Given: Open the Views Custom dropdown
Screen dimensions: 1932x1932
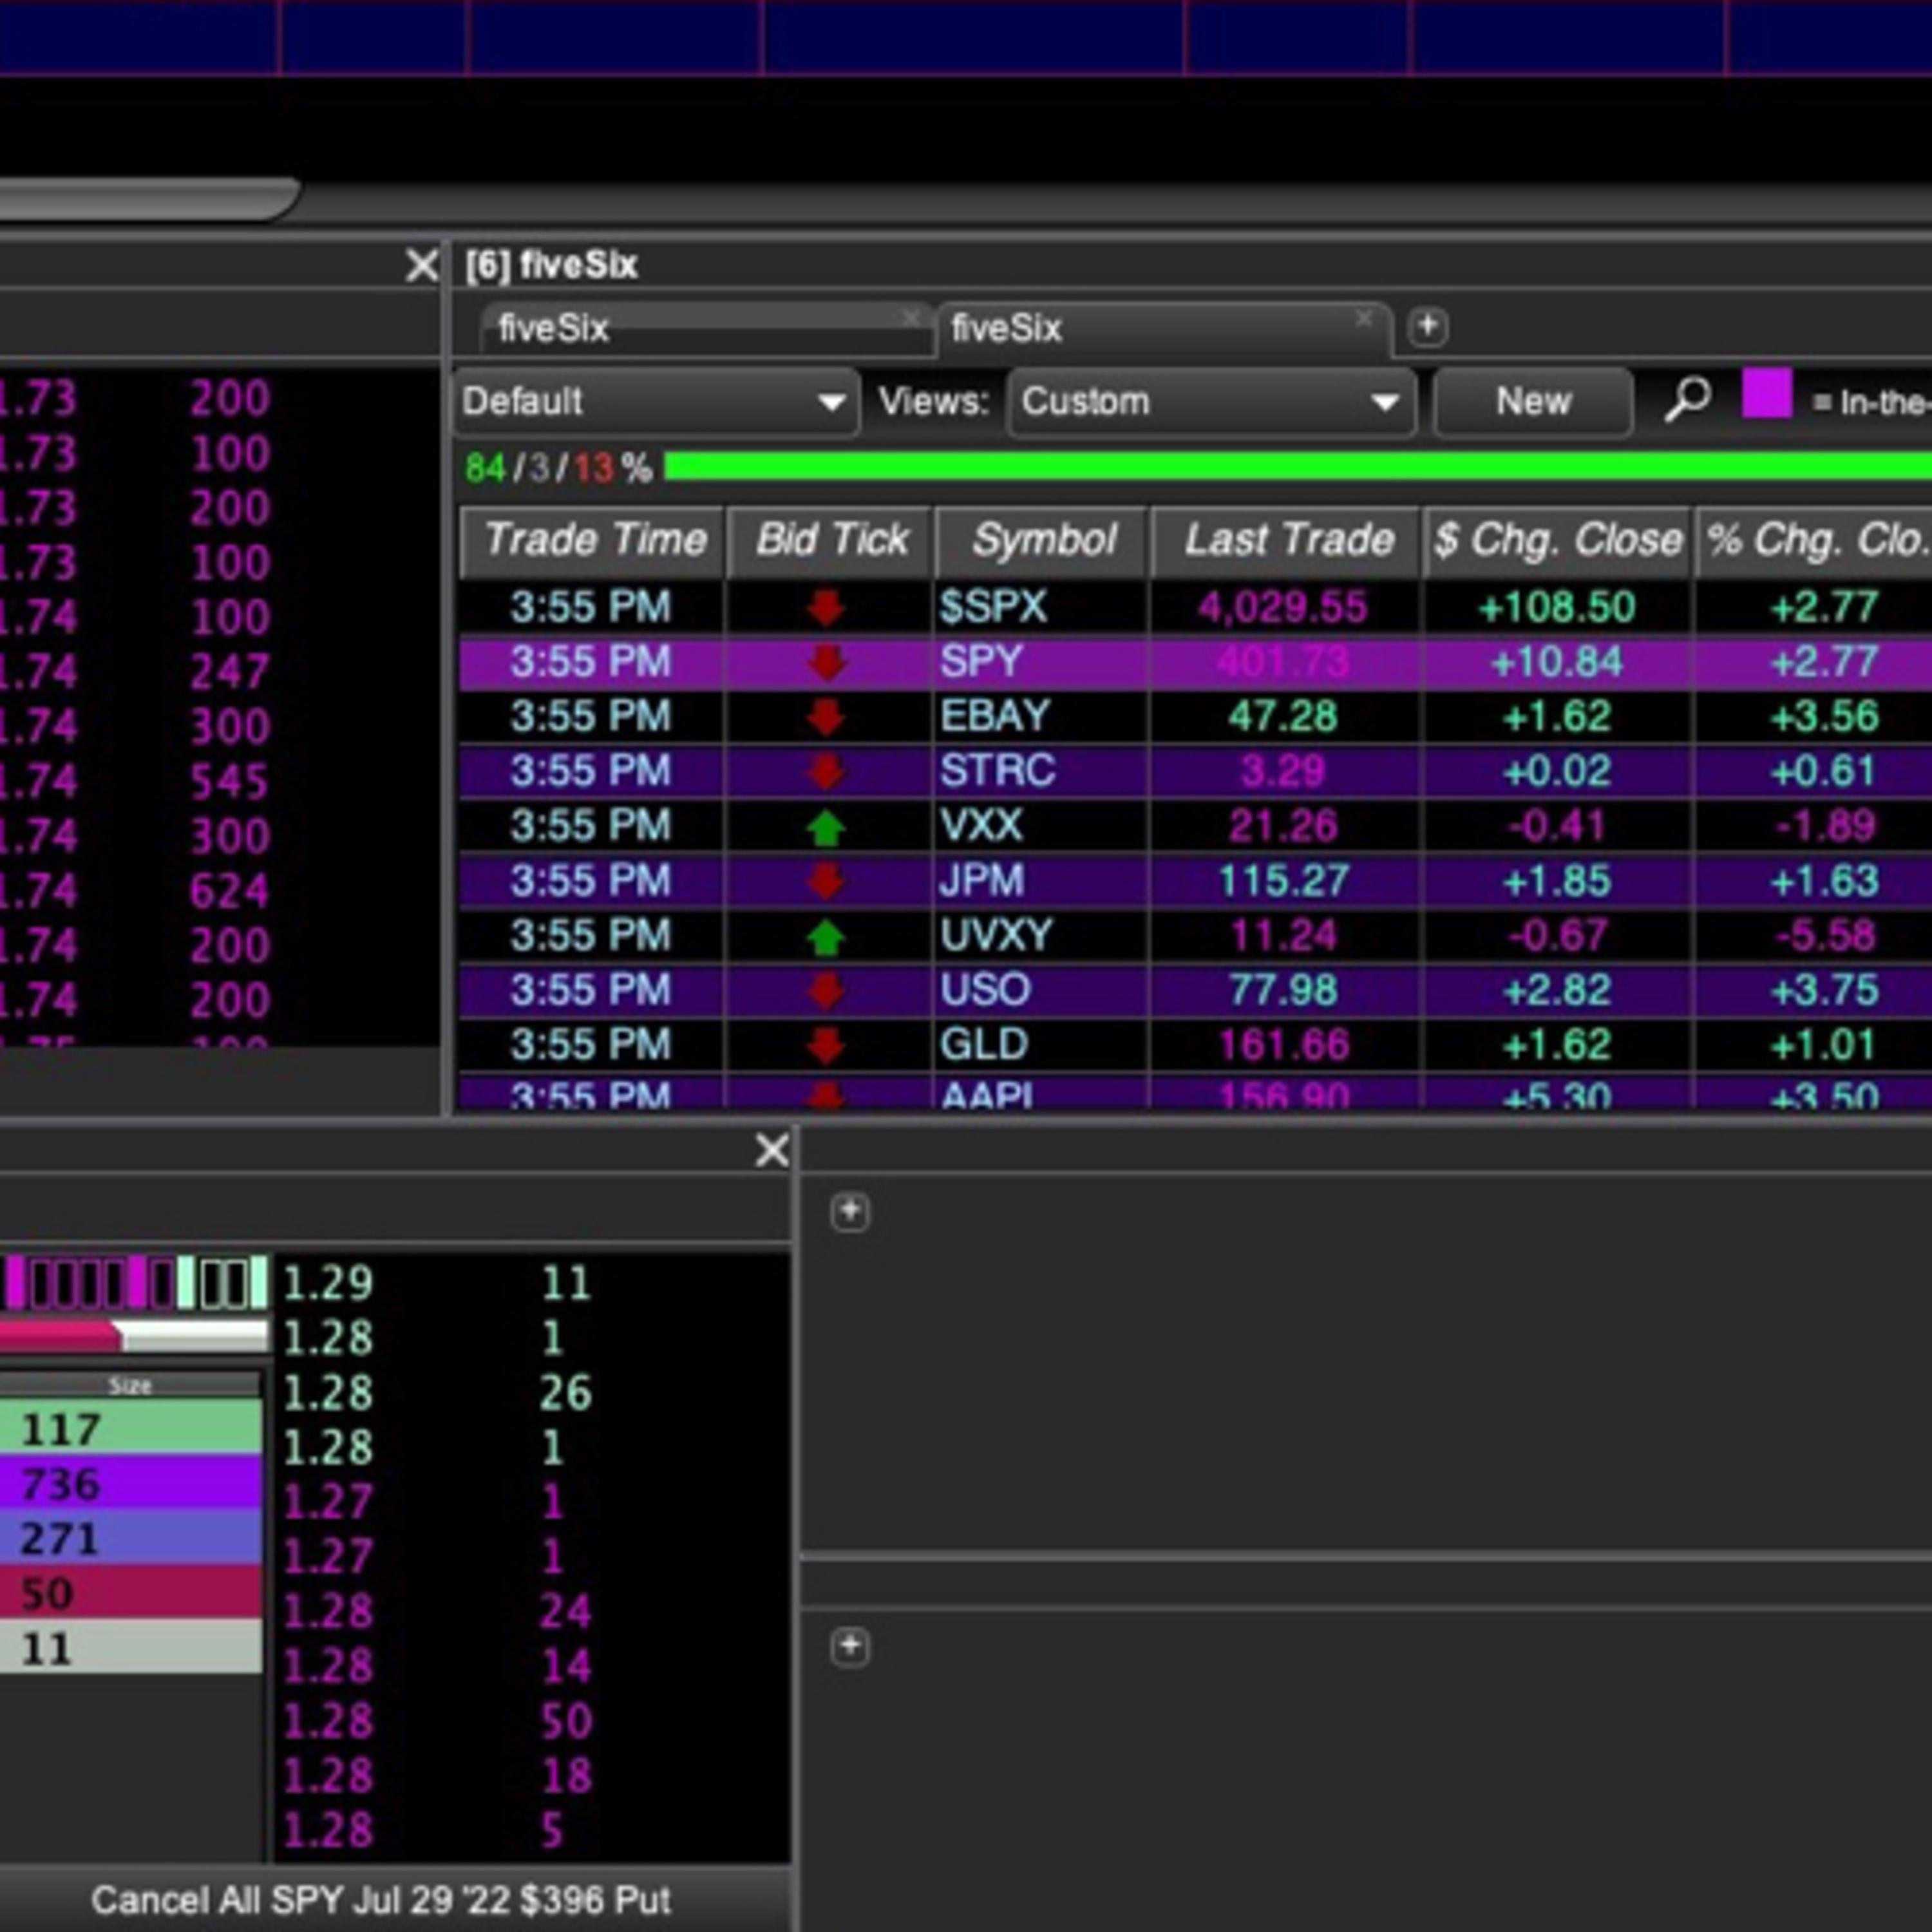Looking at the screenshot, I should click(1211, 402).
